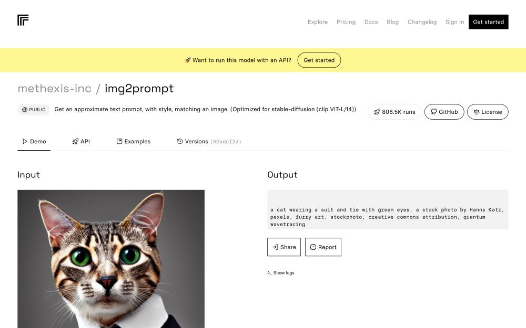Screen dimensions: 526x328
Task: Visit the Blog page
Action: 392,22
